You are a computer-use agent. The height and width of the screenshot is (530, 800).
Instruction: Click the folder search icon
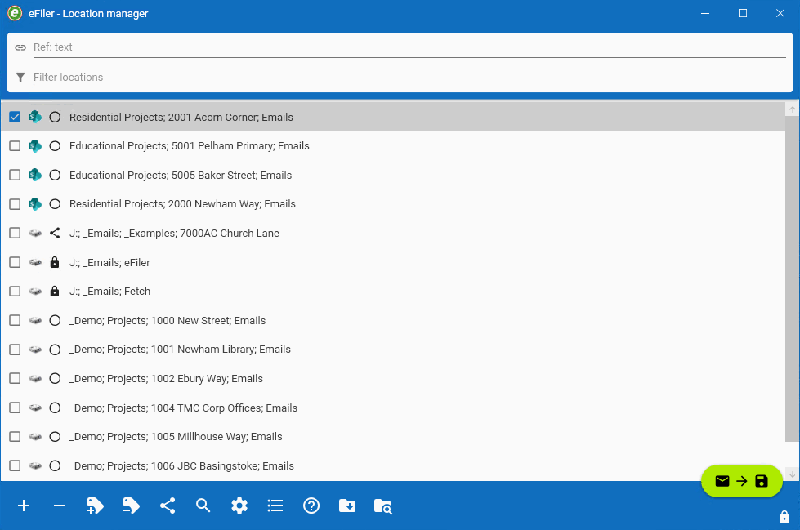(x=383, y=506)
